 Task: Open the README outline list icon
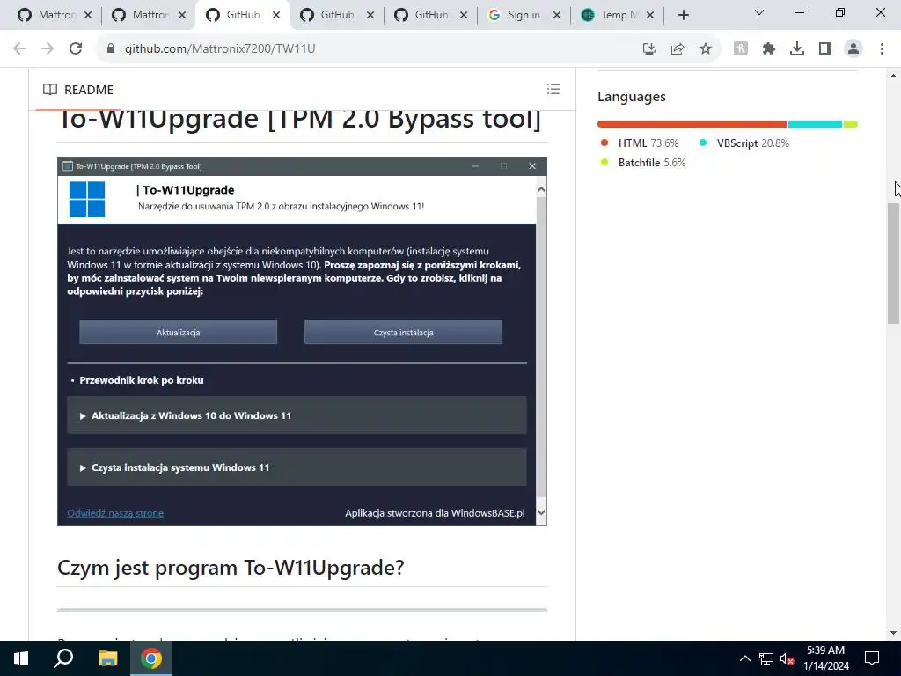[553, 89]
